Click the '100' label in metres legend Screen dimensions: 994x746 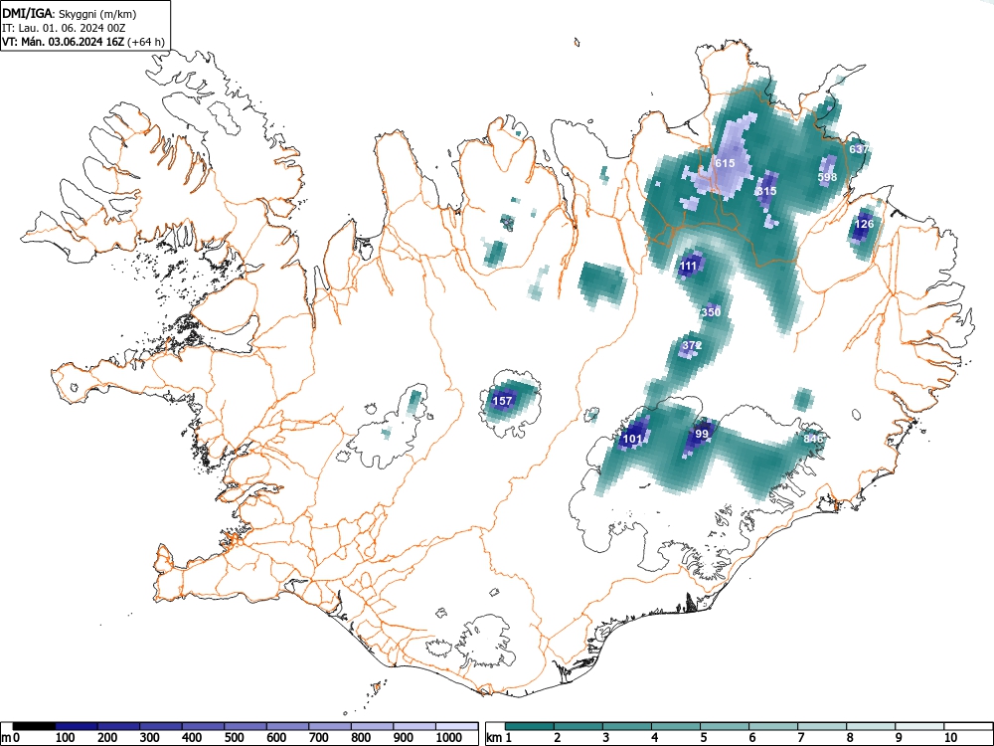point(66,737)
